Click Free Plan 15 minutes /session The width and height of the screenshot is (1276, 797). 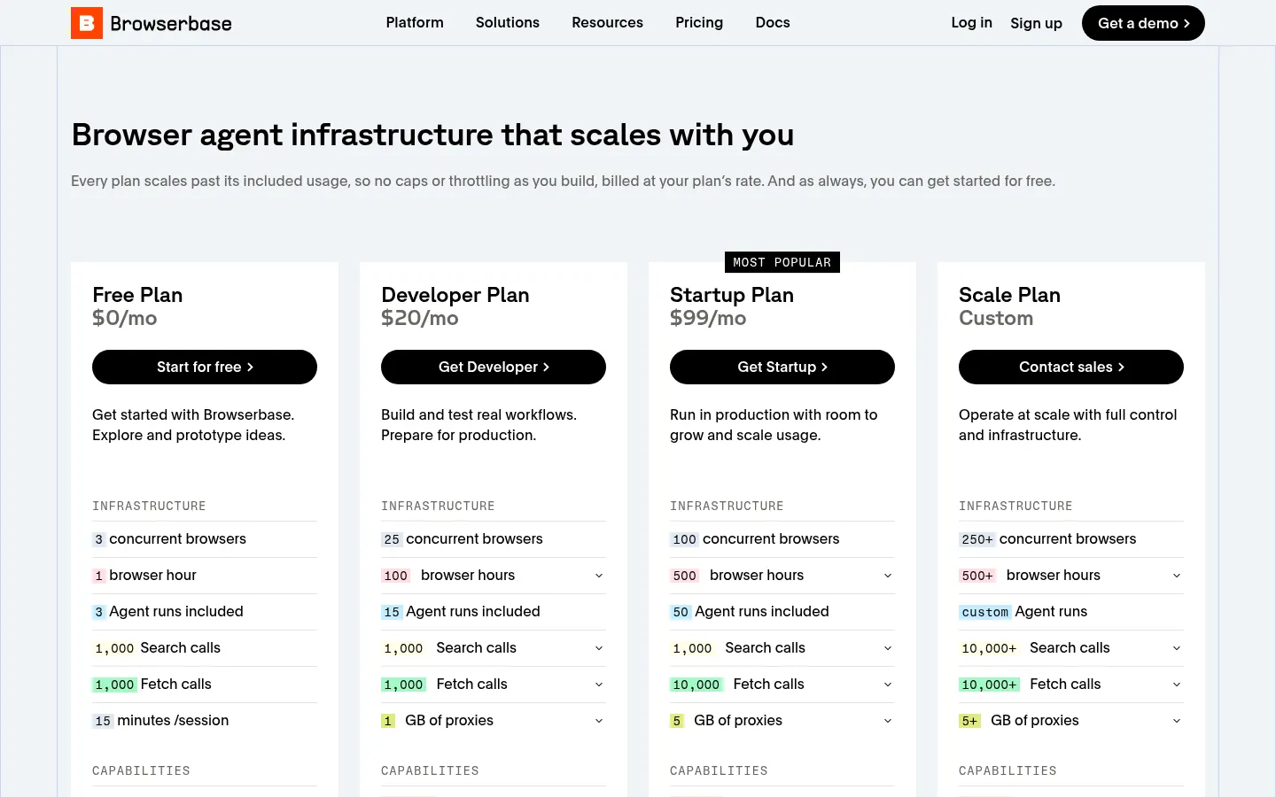click(160, 721)
